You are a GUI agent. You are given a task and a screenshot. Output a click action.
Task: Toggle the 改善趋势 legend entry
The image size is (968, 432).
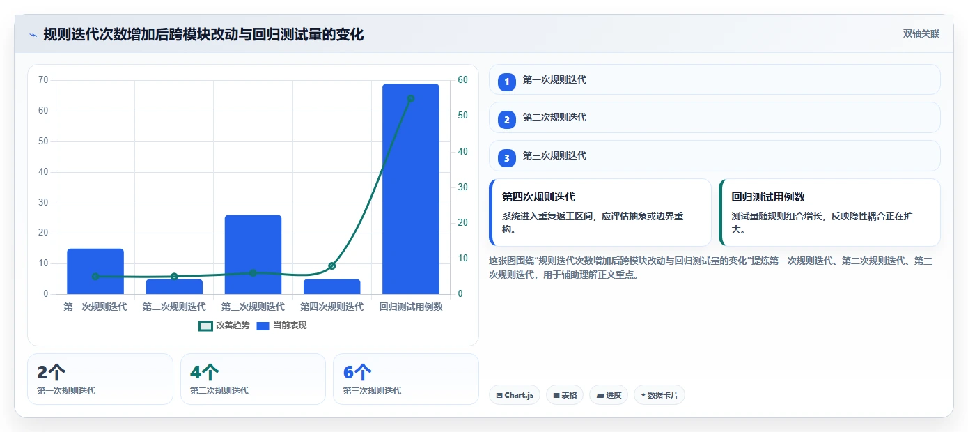224,325
